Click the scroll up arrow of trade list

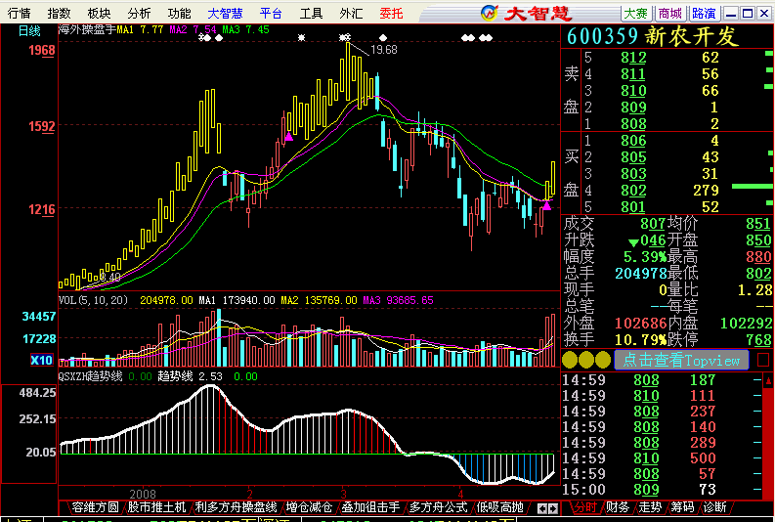click(x=768, y=380)
